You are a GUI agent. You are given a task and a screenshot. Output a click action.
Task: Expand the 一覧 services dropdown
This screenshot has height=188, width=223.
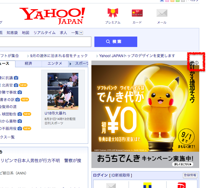click(81, 33)
